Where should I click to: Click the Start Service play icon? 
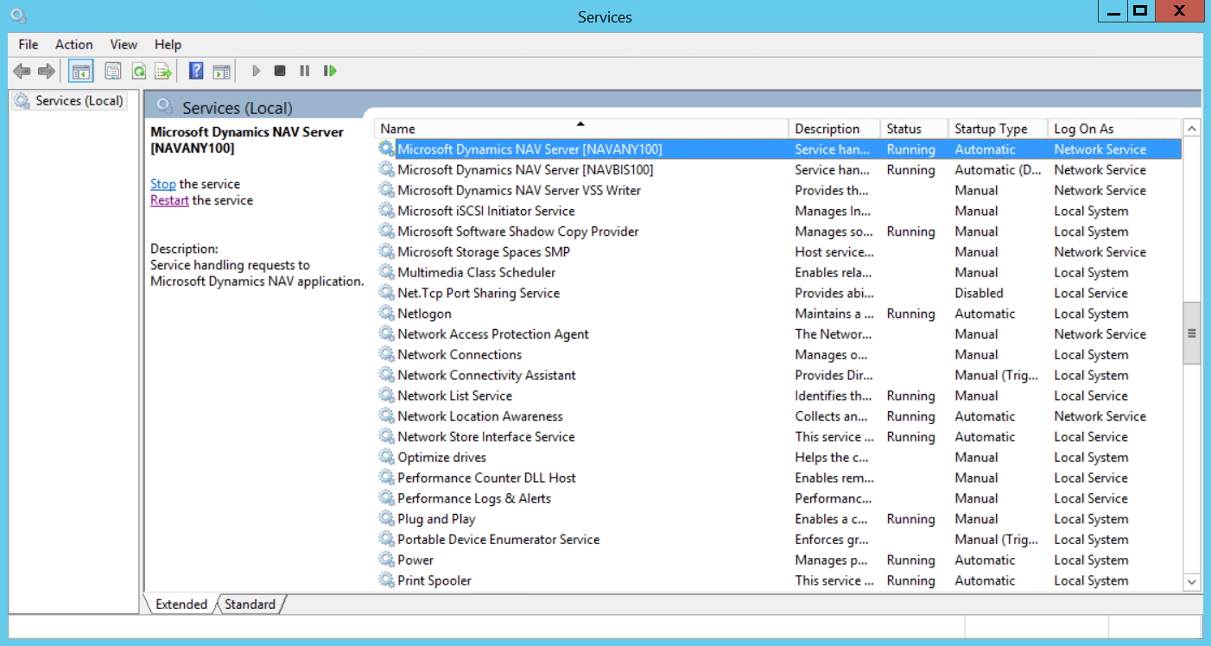pyautogui.click(x=256, y=71)
